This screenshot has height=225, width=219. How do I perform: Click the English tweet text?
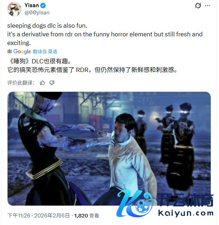tap(105, 34)
